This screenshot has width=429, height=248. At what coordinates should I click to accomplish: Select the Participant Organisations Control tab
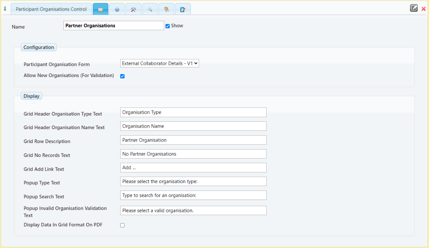tap(51, 9)
